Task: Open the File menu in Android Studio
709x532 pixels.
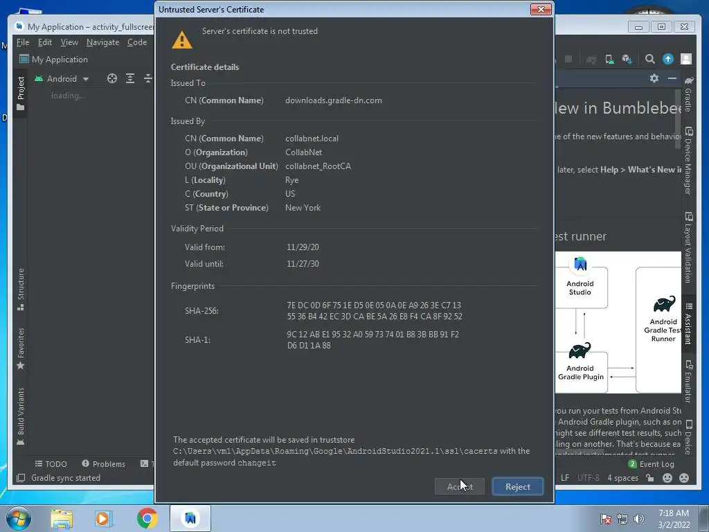Action: [23, 42]
